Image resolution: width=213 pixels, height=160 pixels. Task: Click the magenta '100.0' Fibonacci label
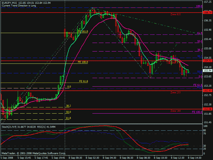pos(199,6)
